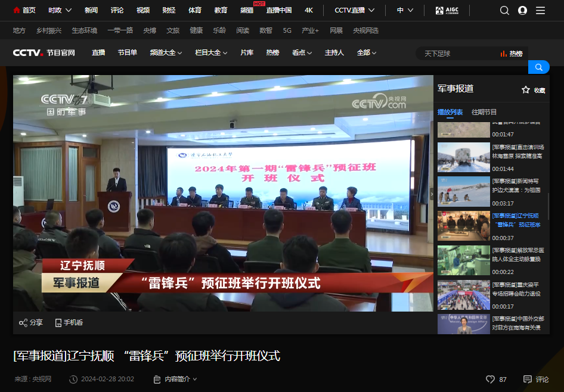Click the 首页 home icon

point(23,10)
